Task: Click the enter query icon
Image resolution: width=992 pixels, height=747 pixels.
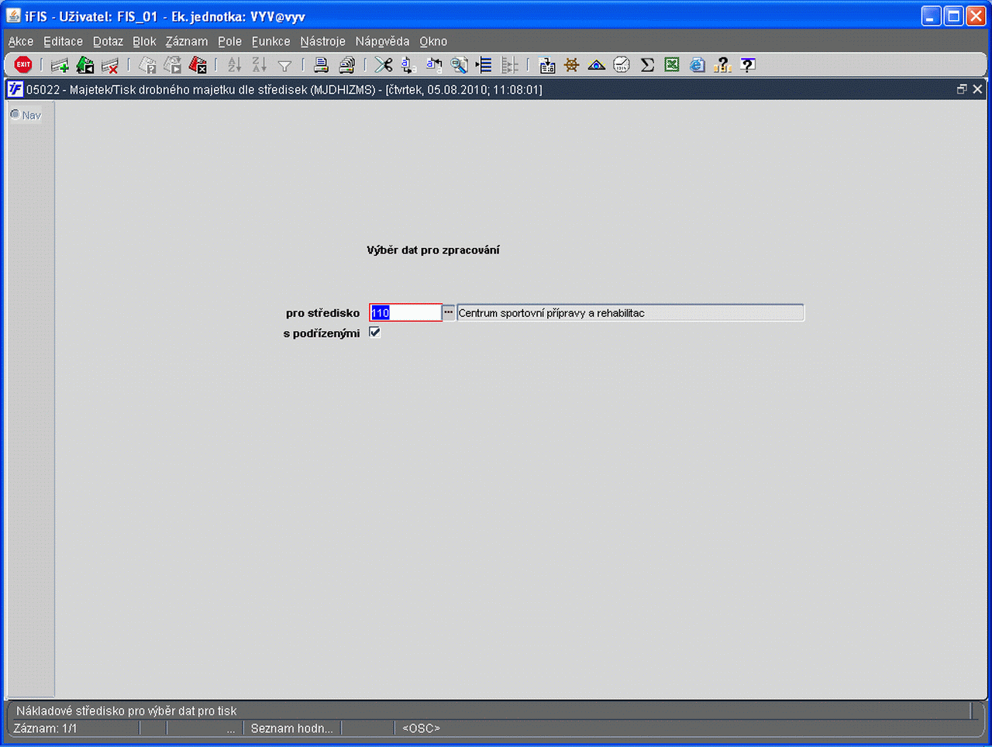Action: coord(147,66)
